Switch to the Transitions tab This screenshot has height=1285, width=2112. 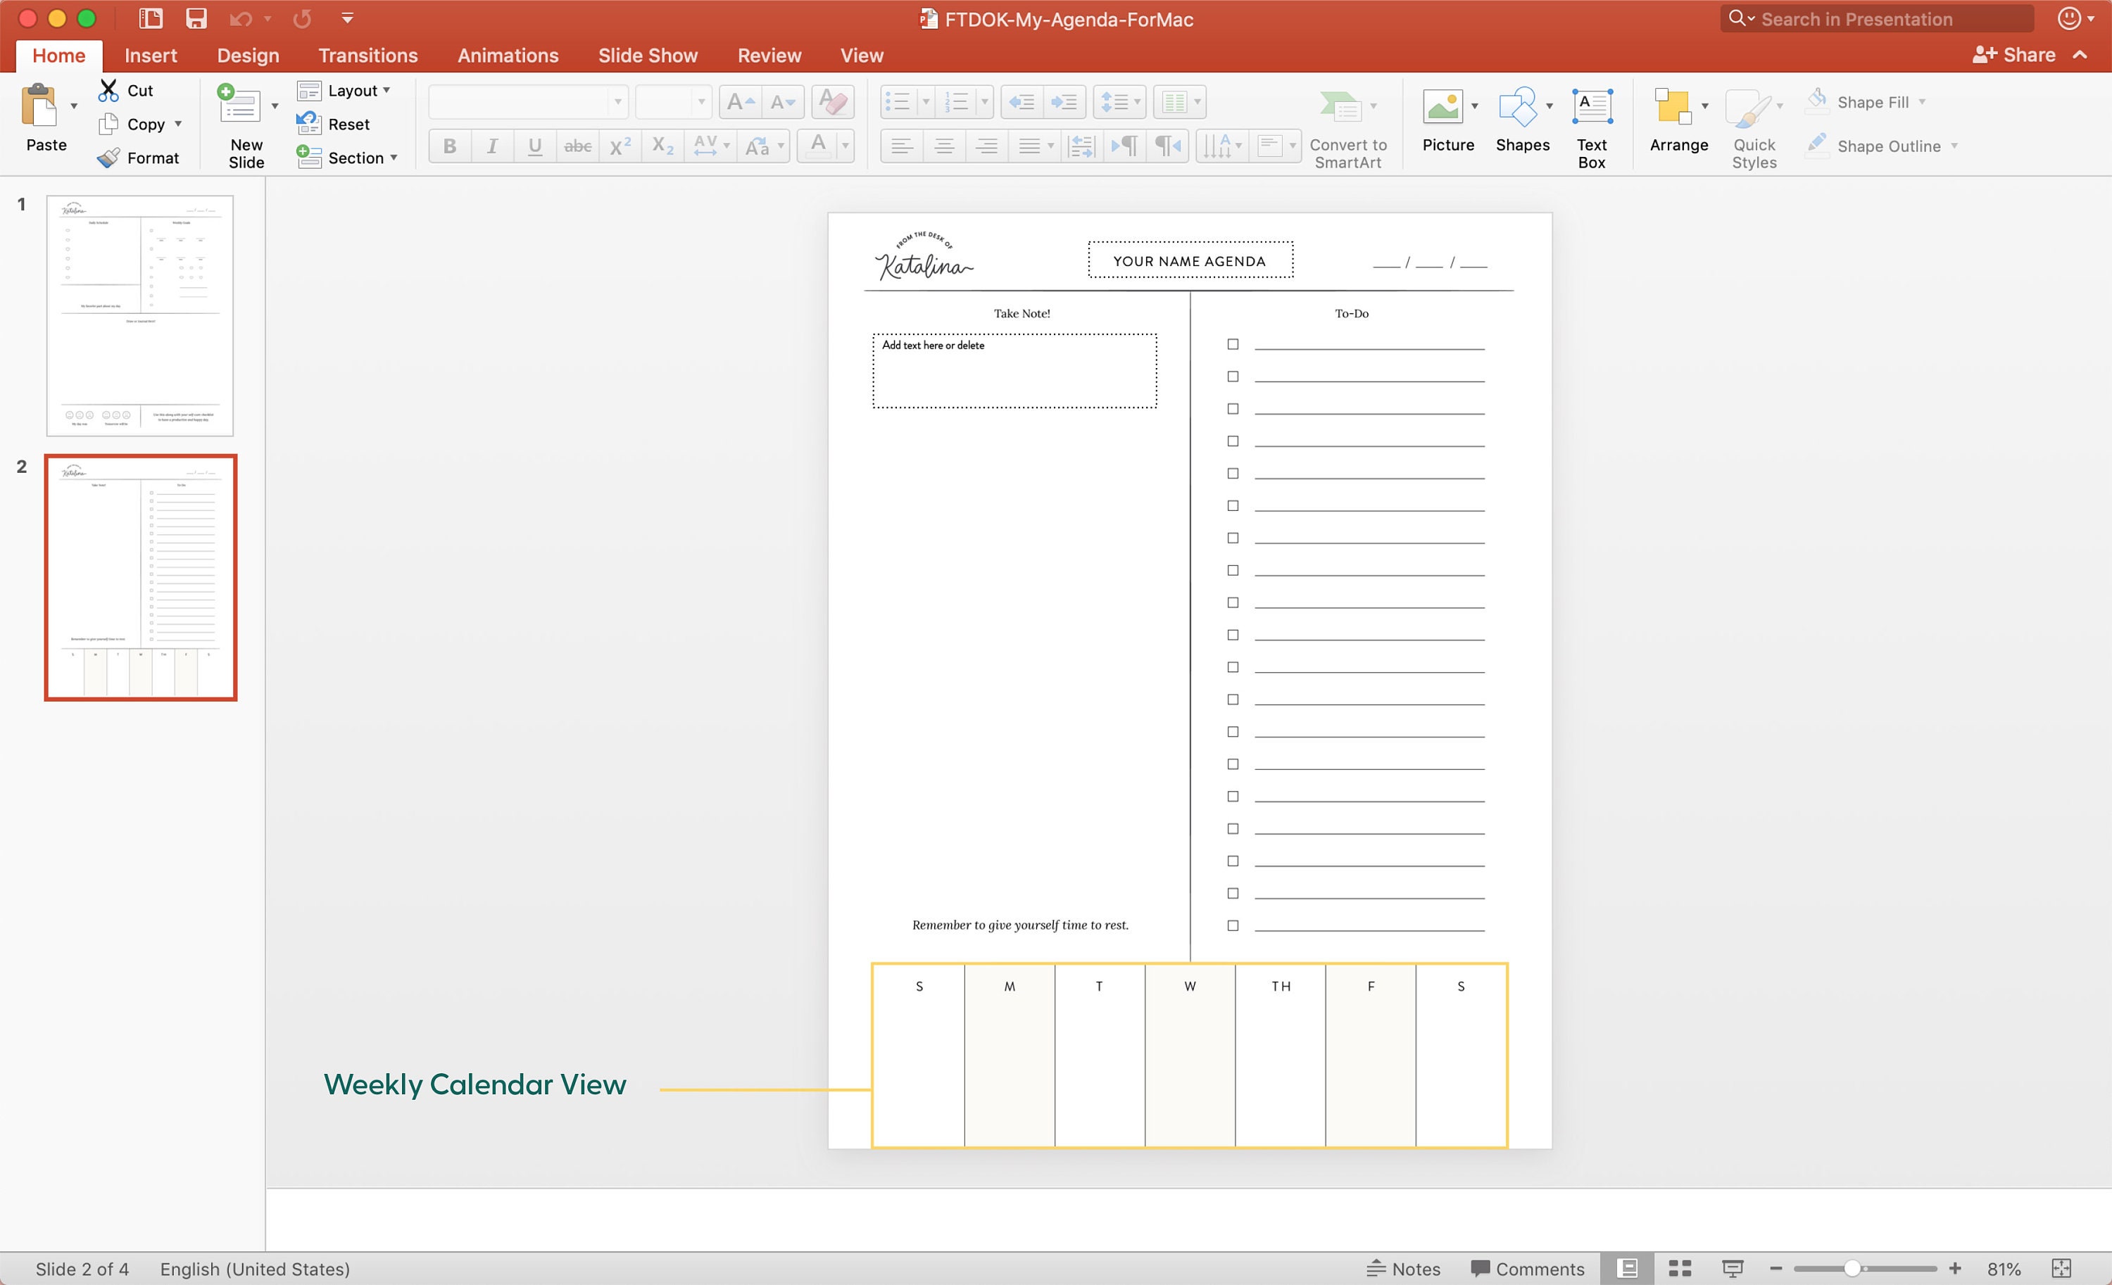367,55
